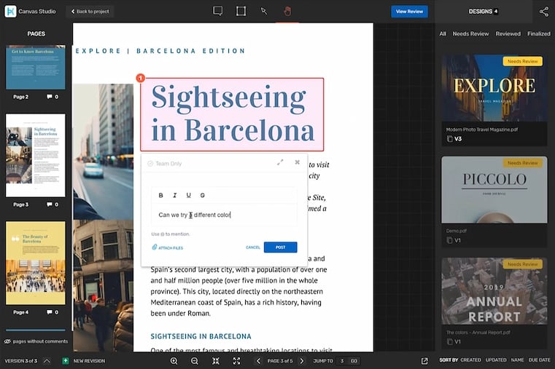Viewport: 555px width, 369px height.
Task: Apply strikethrough formatting in comment
Action: tap(202, 195)
